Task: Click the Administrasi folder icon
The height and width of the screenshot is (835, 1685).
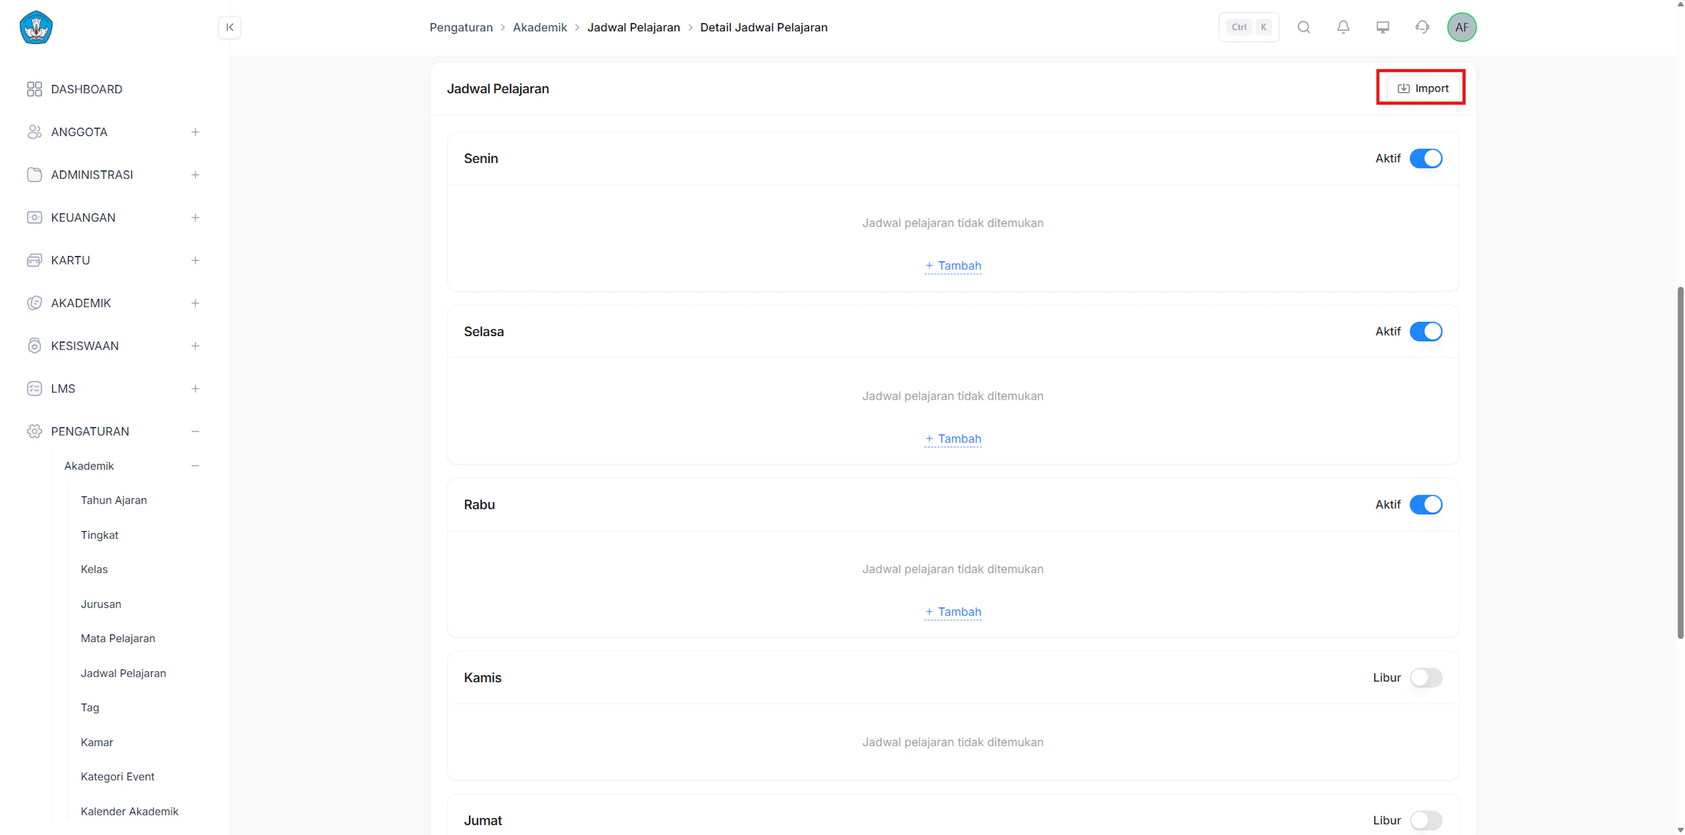Action: pos(35,175)
